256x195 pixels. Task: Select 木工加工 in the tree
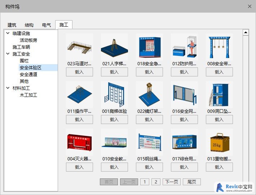28,95
